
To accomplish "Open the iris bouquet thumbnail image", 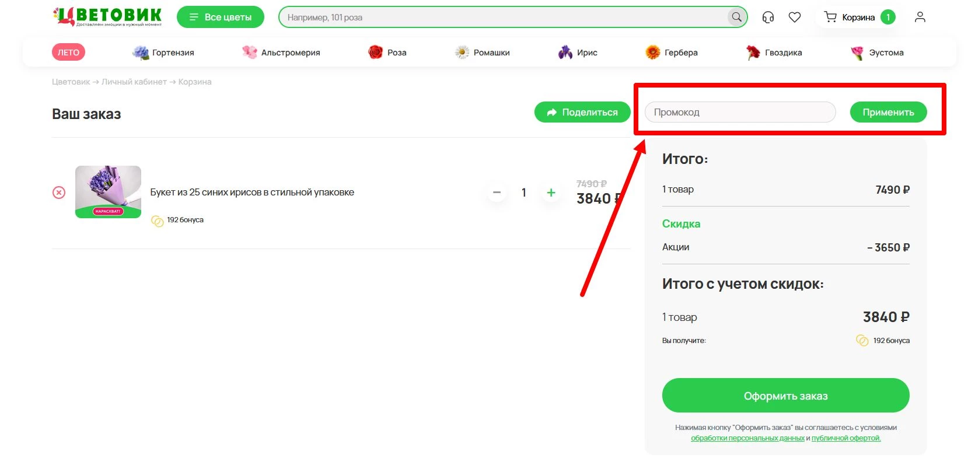I will coord(108,192).
